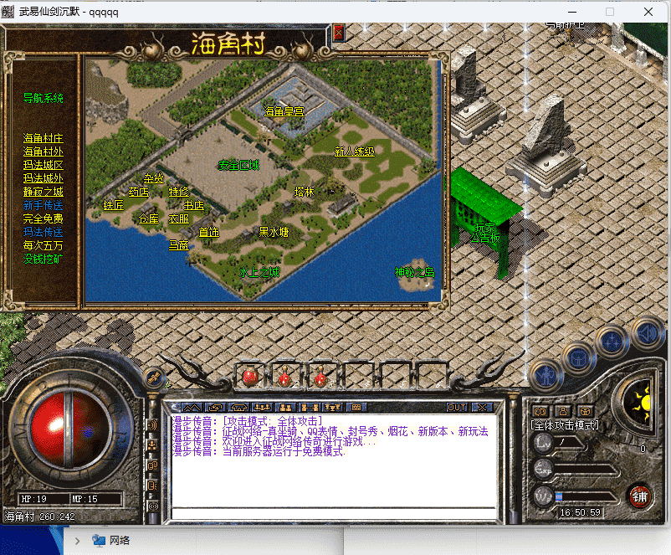Image resolution: width=671 pixels, height=555 pixels.
Task: Click the chat bubbles icon above attack mode
Action: point(540,412)
